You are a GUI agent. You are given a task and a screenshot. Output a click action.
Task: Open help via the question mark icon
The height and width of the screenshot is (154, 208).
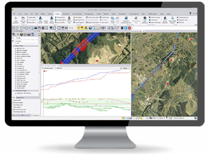190,14
